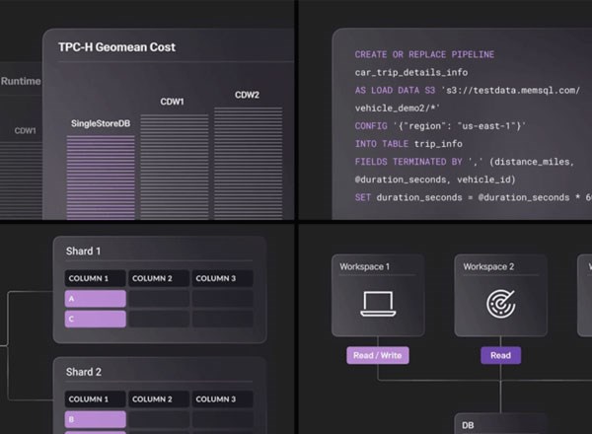Click the laptop icon in Workspace 1
The image size is (592, 434).
click(x=377, y=303)
